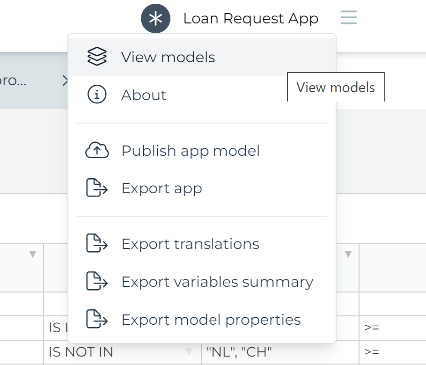426x365 pixels.
Task: Open the IS NOT IN operator dropdown
Action: 189,351
